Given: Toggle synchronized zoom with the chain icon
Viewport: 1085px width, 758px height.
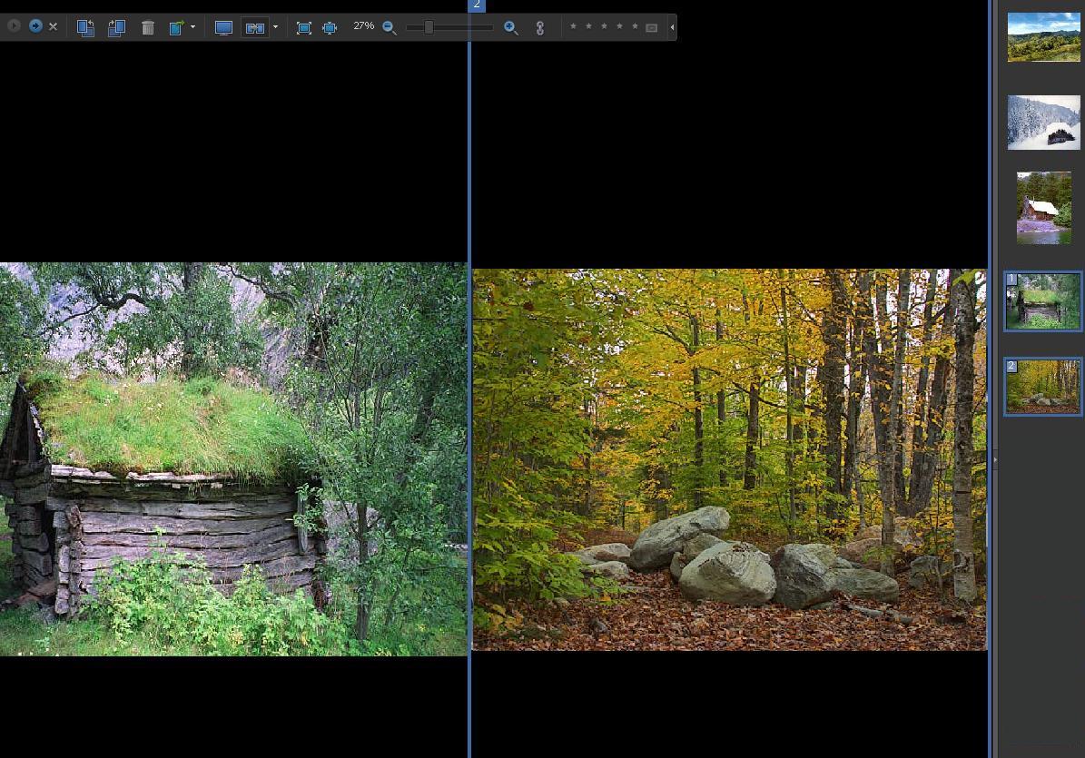Looking at the screenshot, I should (539, 27).
